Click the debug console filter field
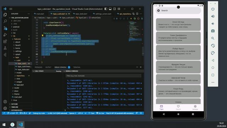The height and width of the screenshot is (128, 227). coord(103,76)
